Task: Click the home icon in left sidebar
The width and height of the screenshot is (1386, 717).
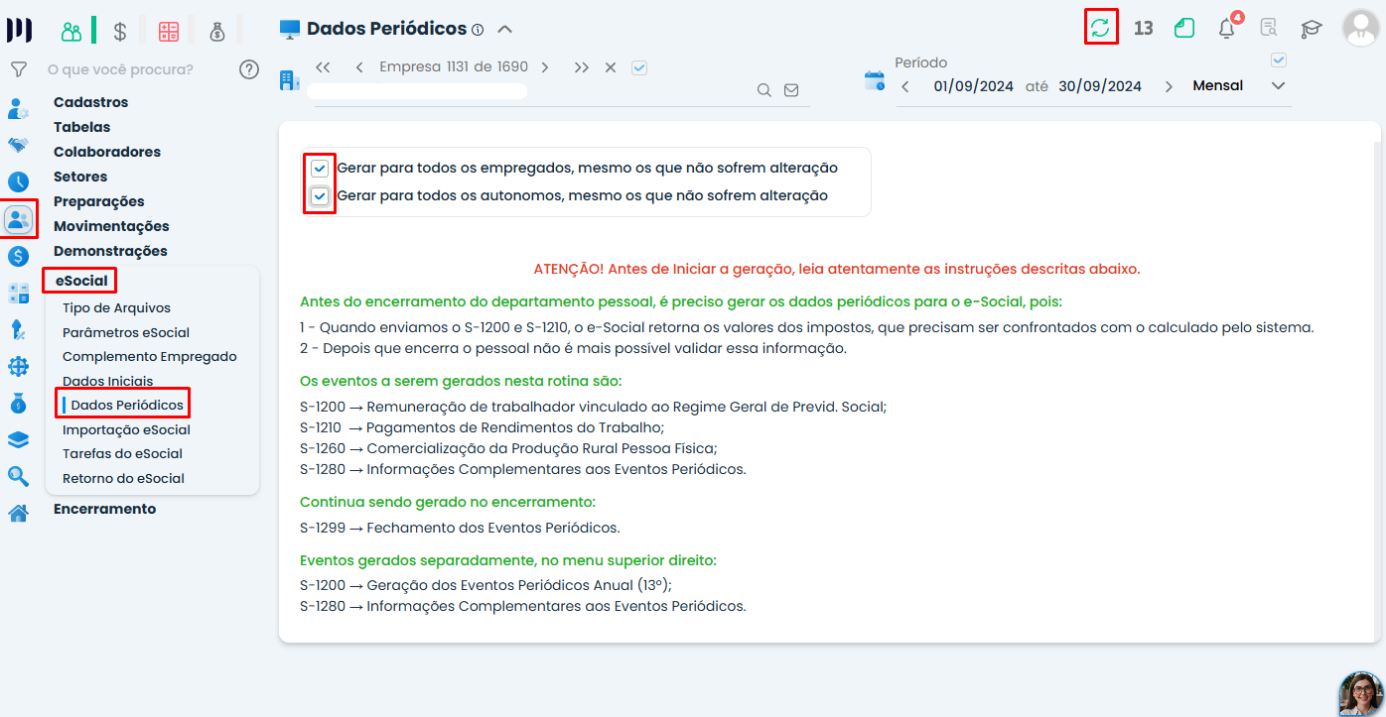Action: (x=18, y=513)
